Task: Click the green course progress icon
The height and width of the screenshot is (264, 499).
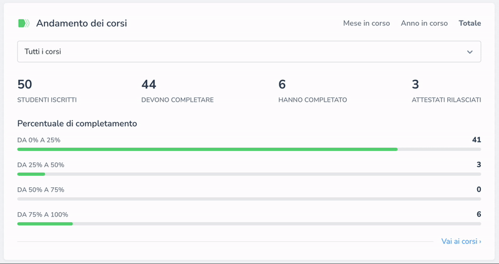Action: 23,23
